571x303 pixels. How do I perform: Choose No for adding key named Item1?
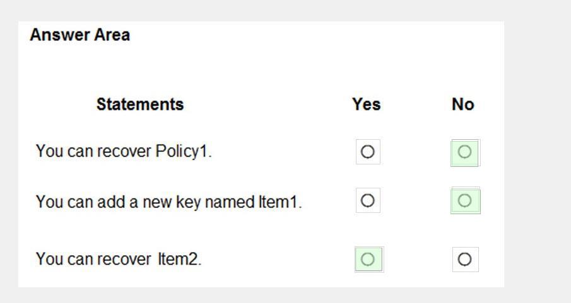(x=465, y=201)
